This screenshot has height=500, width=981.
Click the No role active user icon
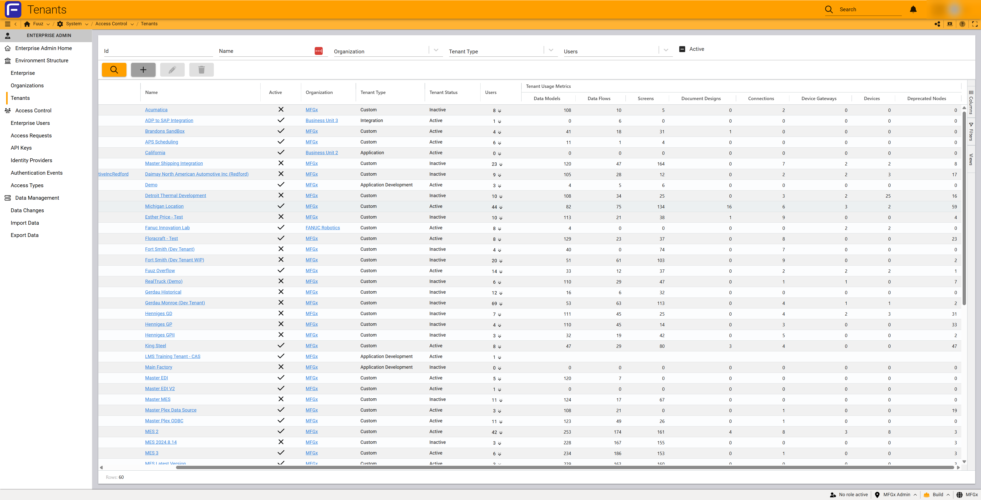(x=833, y=495)
